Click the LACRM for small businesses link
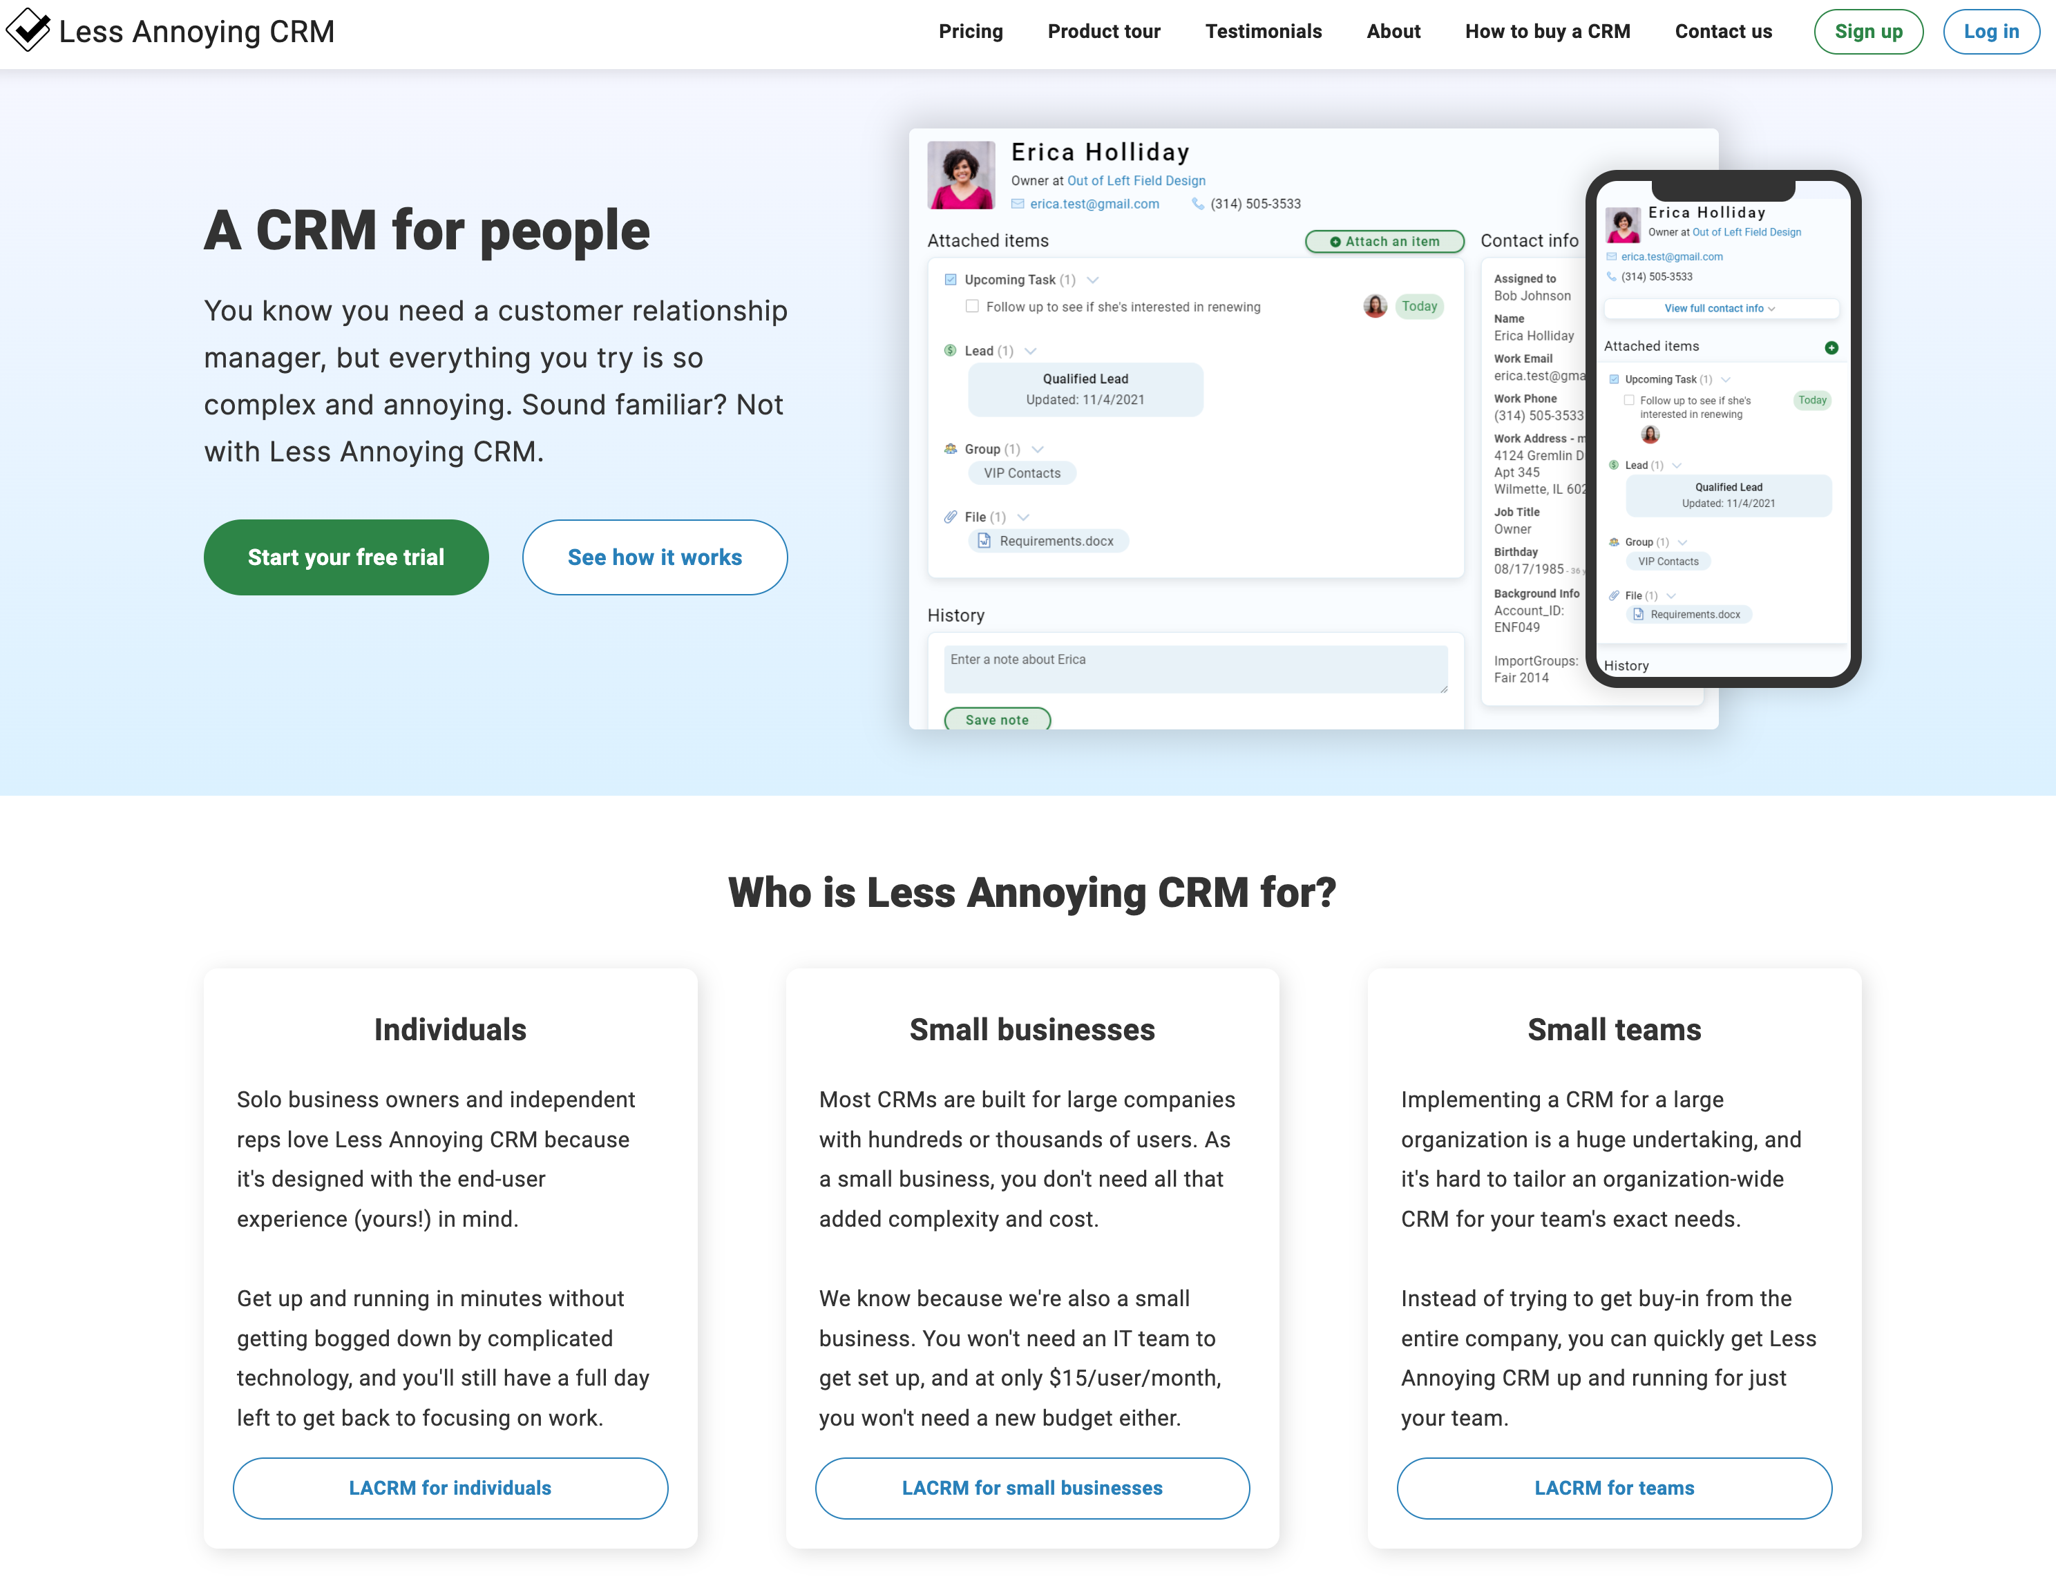Image resolution: width=2056 pixels, height=1579 pixels. (1029, 1488)
